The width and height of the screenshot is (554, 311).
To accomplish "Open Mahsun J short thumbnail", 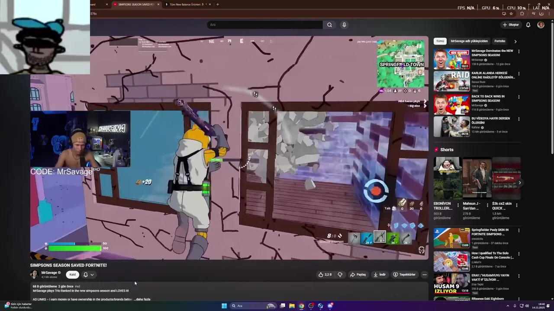I will [x=477, y=178].
